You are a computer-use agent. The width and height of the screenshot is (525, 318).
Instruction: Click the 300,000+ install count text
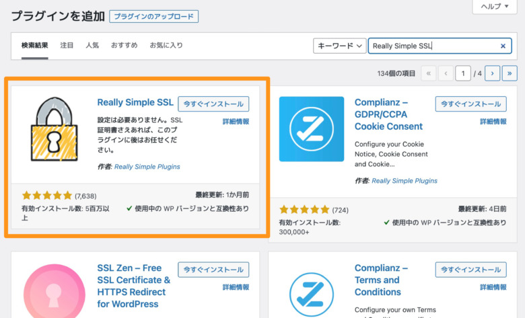294,232
